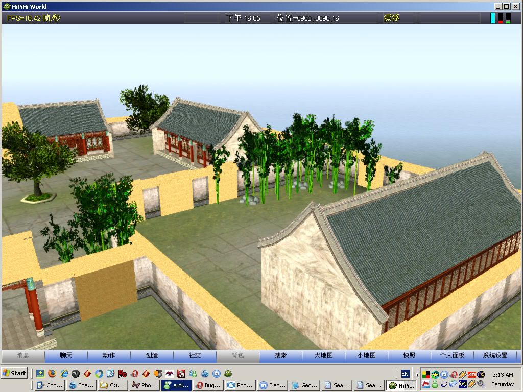
Task: Open the EN language bar indicator
Action: [405, 374]
